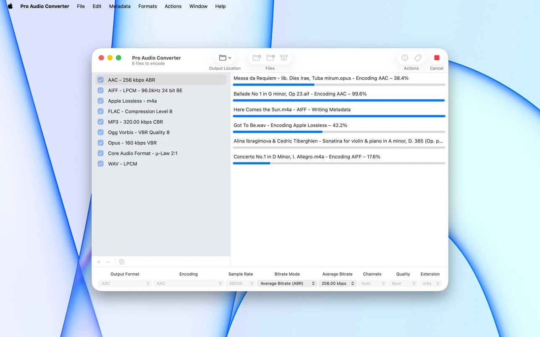
Task: Open the Quality Best dropdown
Action: click(403, 283)
